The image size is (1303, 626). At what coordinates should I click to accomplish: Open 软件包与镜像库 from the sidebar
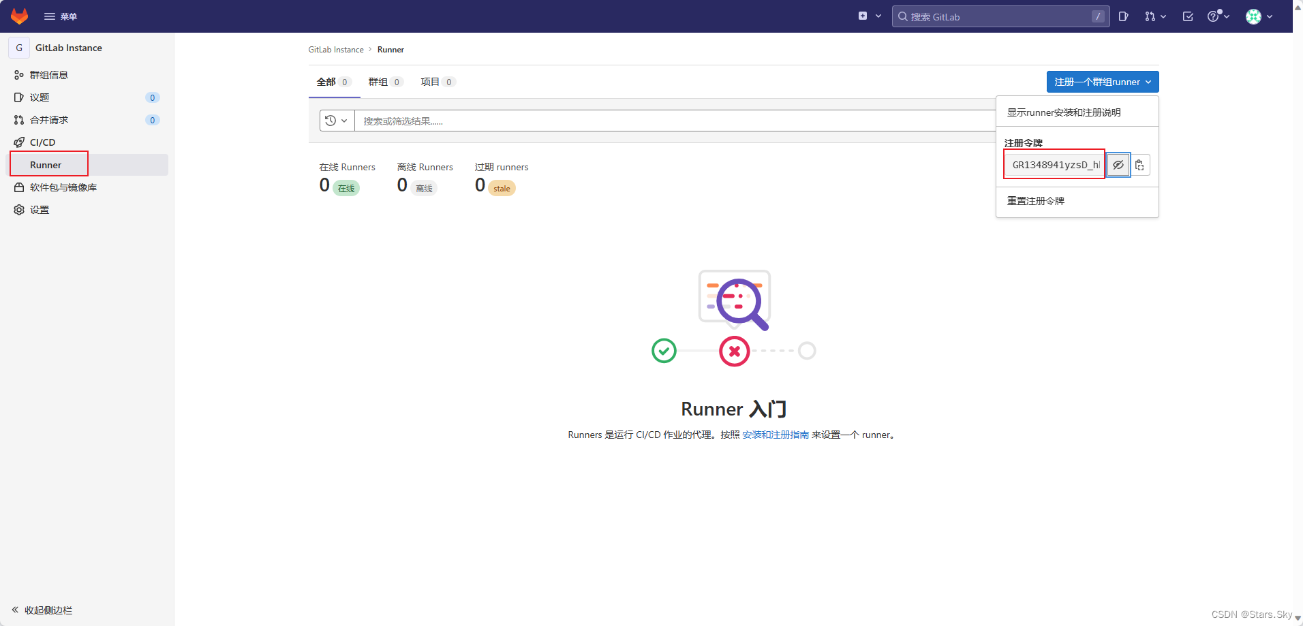point(63,187)
